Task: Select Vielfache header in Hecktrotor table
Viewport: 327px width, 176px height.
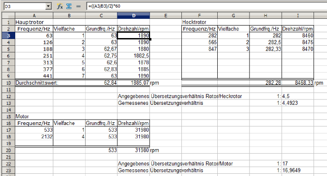Action: pos(233,29)
